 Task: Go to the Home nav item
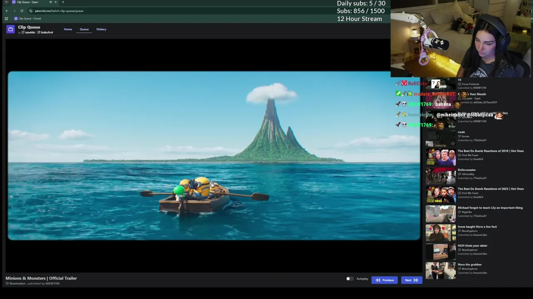click(68, 29)
